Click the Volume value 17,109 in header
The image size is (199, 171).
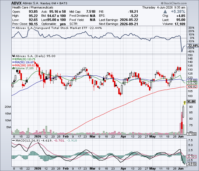click(180, 24)
